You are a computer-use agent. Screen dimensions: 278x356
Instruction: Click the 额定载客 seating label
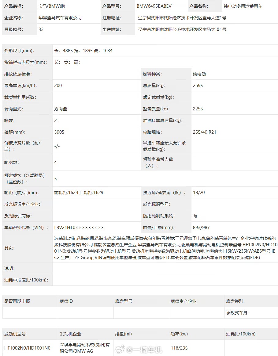[25, 178]
